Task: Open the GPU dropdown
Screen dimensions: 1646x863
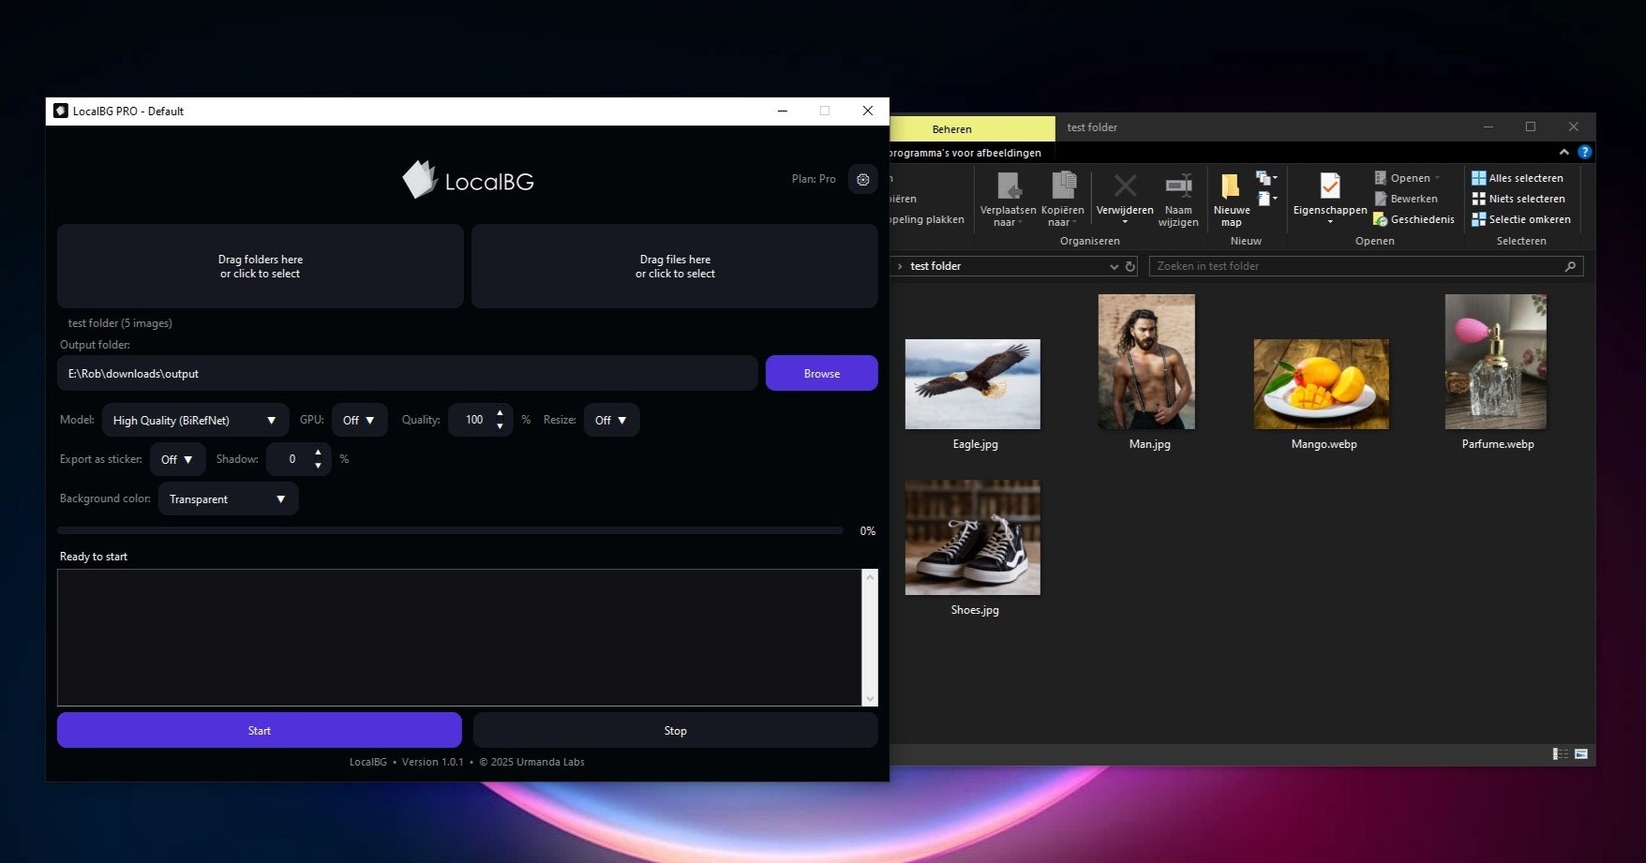Action: coord(359,420)
